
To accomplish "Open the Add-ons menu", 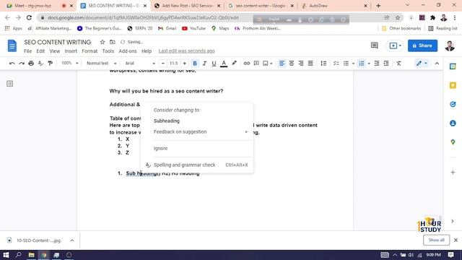I will click(128, 51).
